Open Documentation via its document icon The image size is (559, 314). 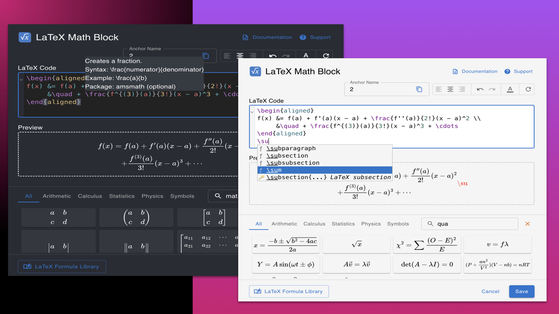coord(455,71)
